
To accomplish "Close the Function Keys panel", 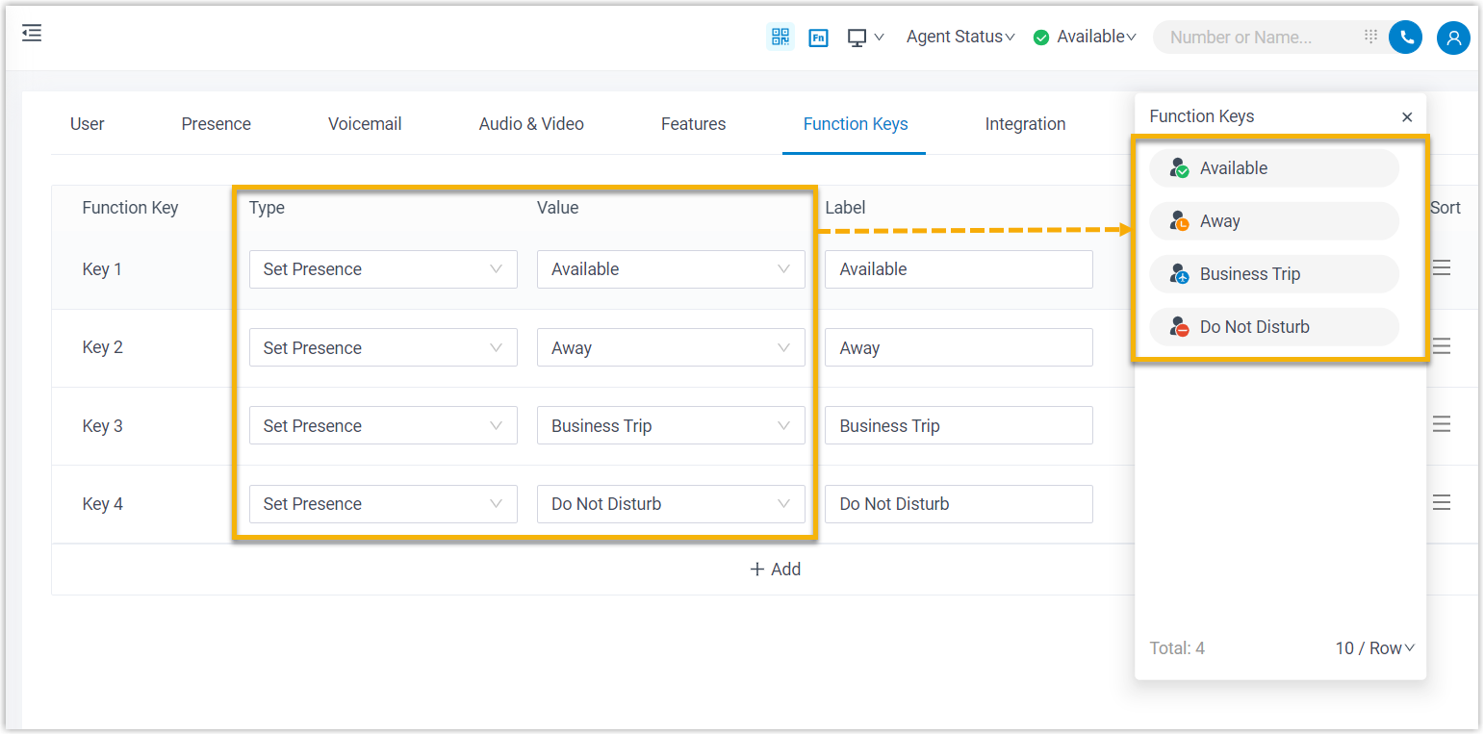I will 1407,117.
